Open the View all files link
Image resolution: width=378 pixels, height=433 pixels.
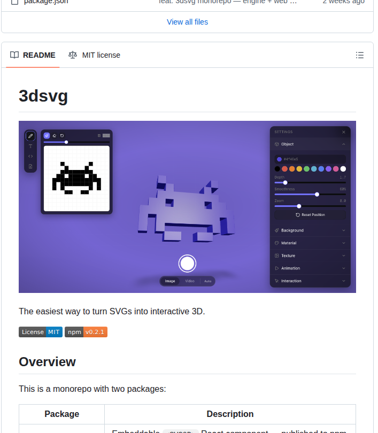click(187, 22)
